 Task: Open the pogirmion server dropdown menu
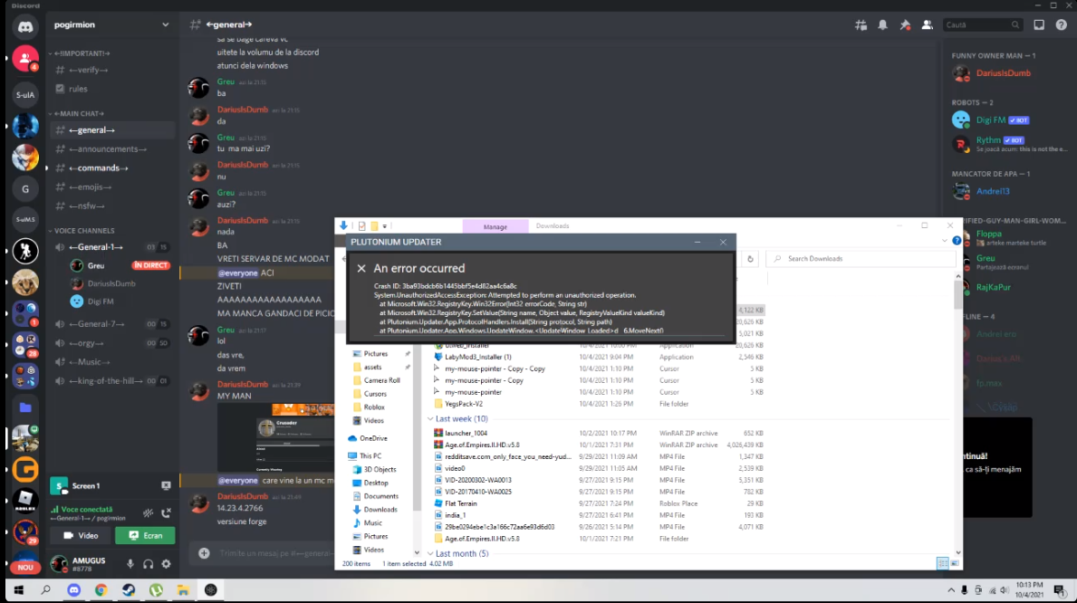pos(111,24)
